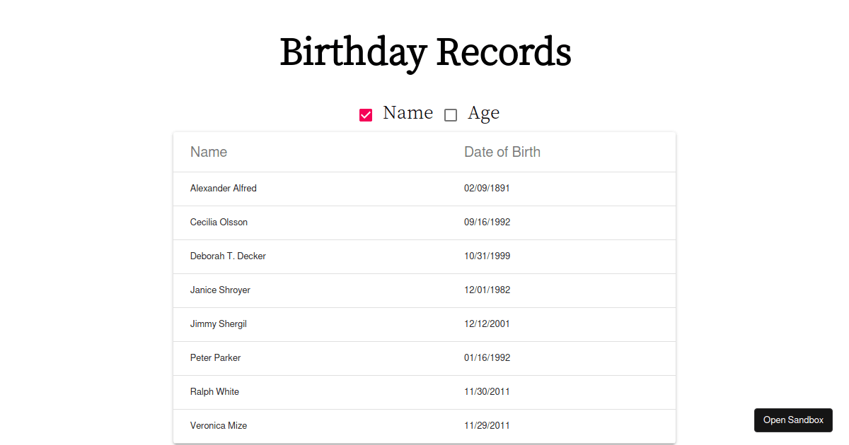Select Veronica Mize's entry

pyautogui.click(x=218, y=425)
